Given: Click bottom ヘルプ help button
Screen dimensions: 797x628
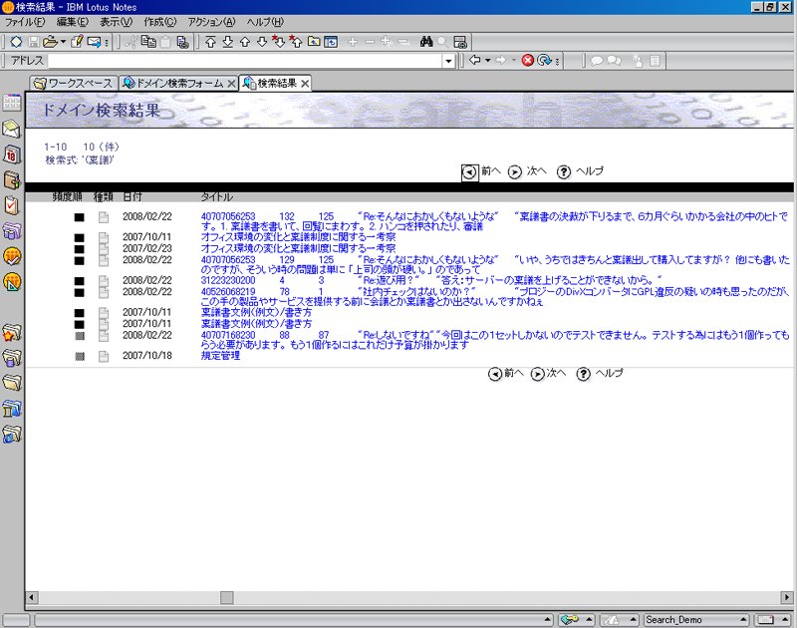Looking at the screenshot, I should [x=600, y=374].
